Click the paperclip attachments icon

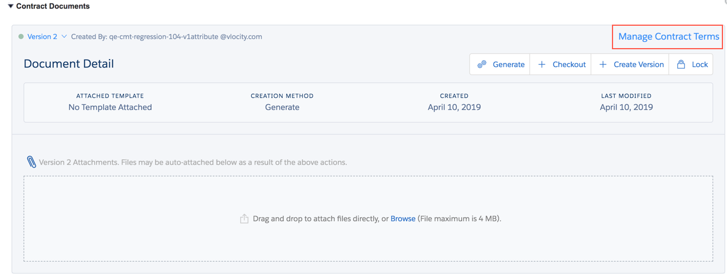[x=31, y=162]
